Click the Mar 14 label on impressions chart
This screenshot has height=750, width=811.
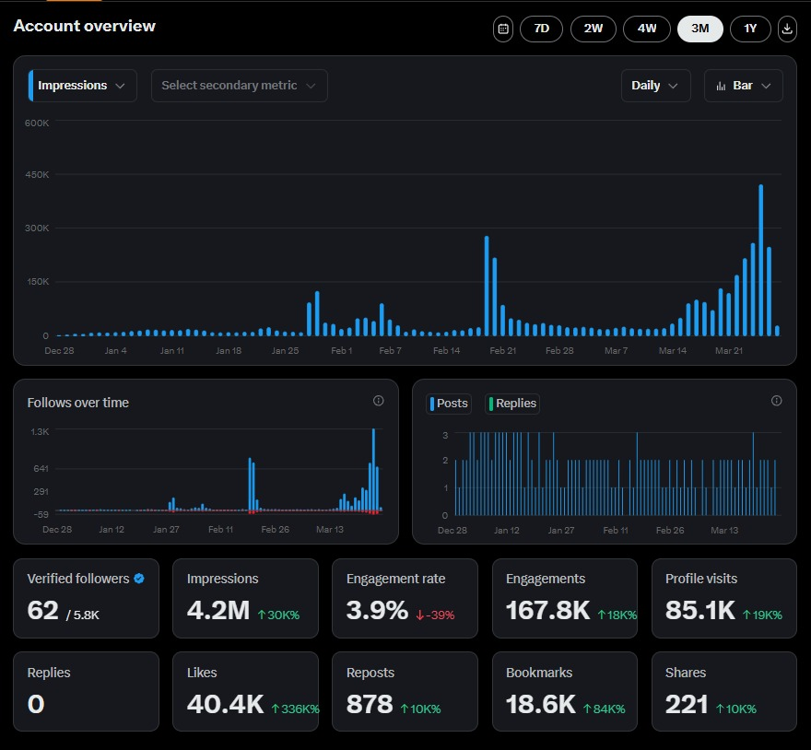[x=673, y=351]
